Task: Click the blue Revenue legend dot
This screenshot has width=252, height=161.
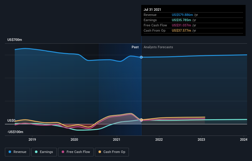Action: (10, 152)
